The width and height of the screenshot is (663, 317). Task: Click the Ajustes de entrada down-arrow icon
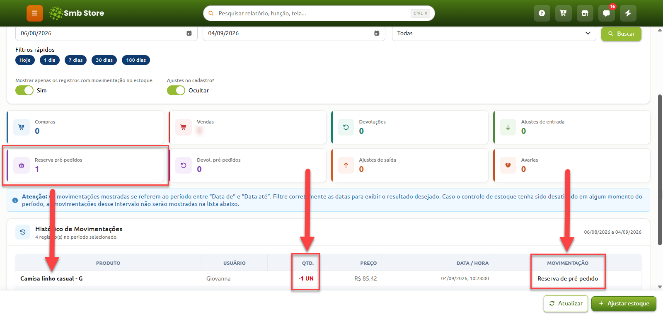(x=508, y=127)
